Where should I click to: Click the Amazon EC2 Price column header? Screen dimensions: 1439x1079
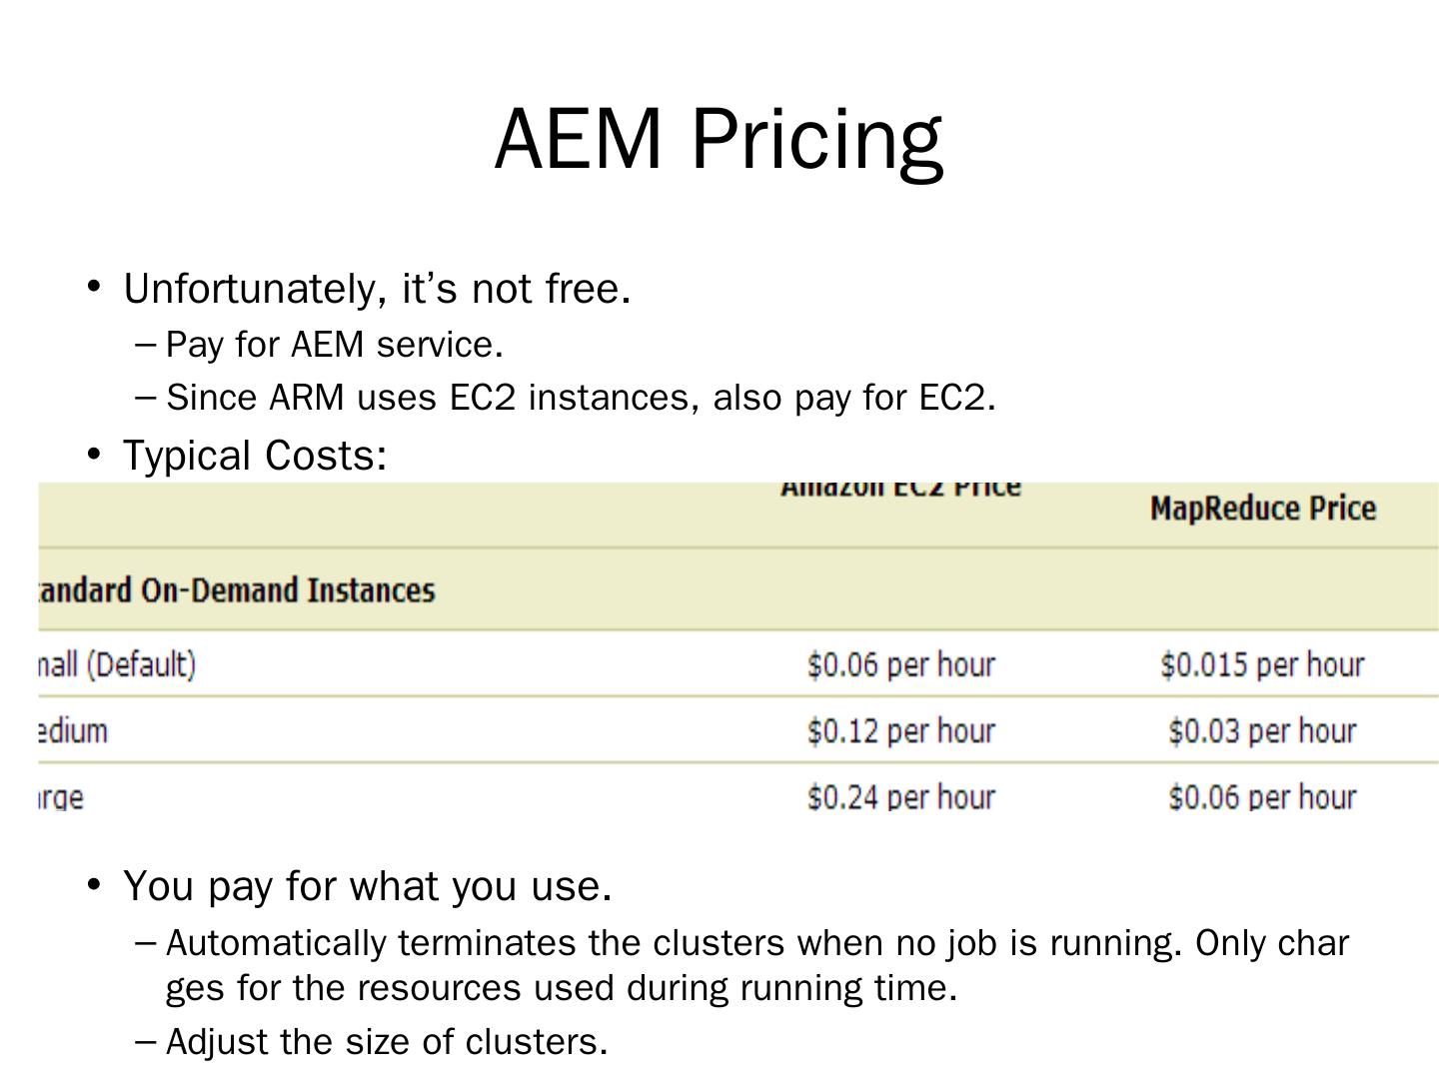tap(900, 490)
